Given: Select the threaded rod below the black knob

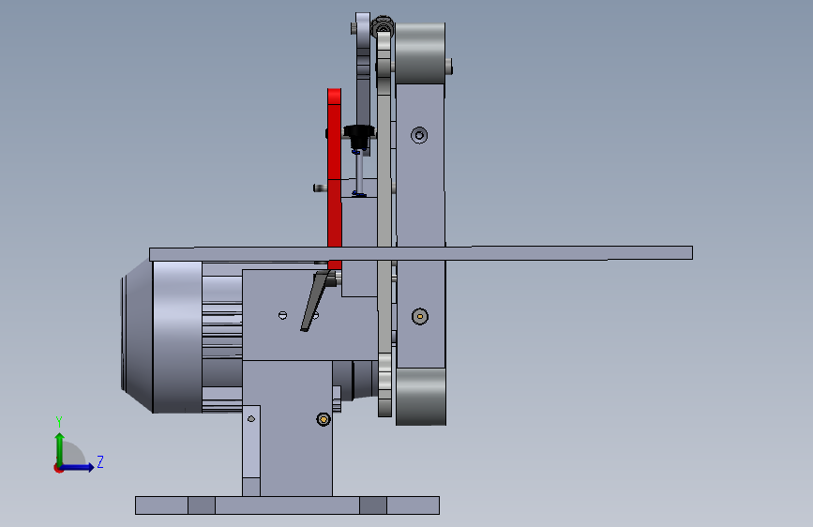Looking at the screenshot, I should [x=359, y=173].
